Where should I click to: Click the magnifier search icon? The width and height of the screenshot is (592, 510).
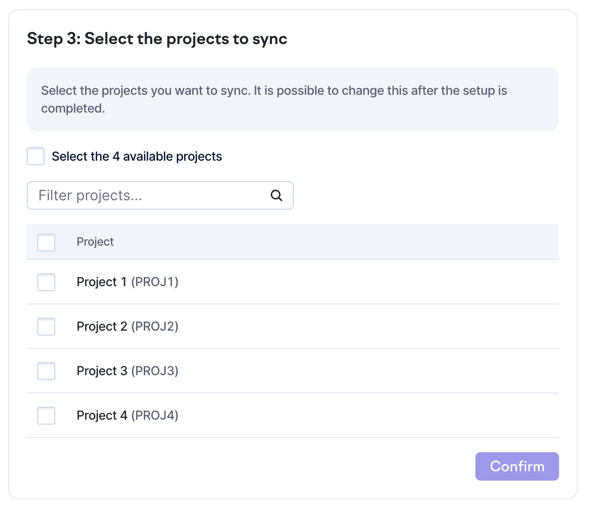coord(276,195)
